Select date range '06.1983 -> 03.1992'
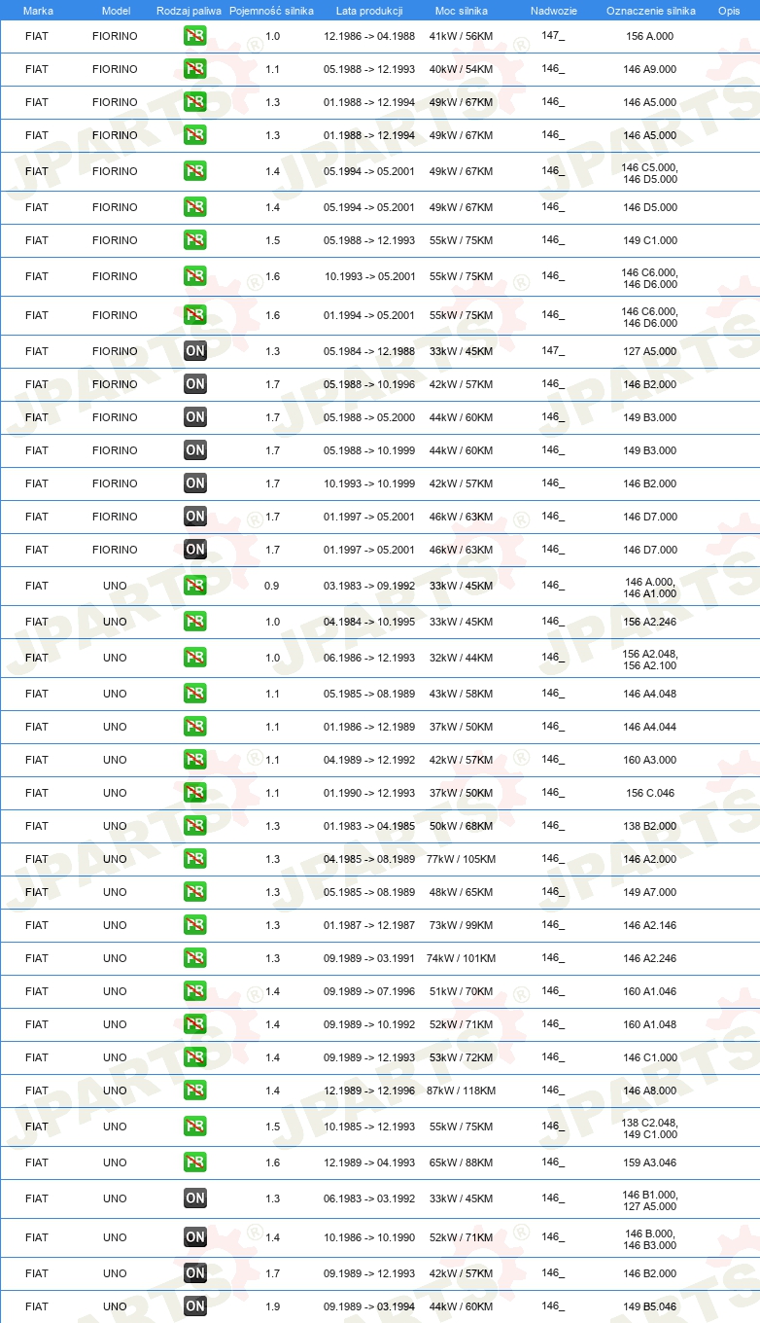The width and height of the screenshot is (760, 1323). click(x=369, y=1198)
